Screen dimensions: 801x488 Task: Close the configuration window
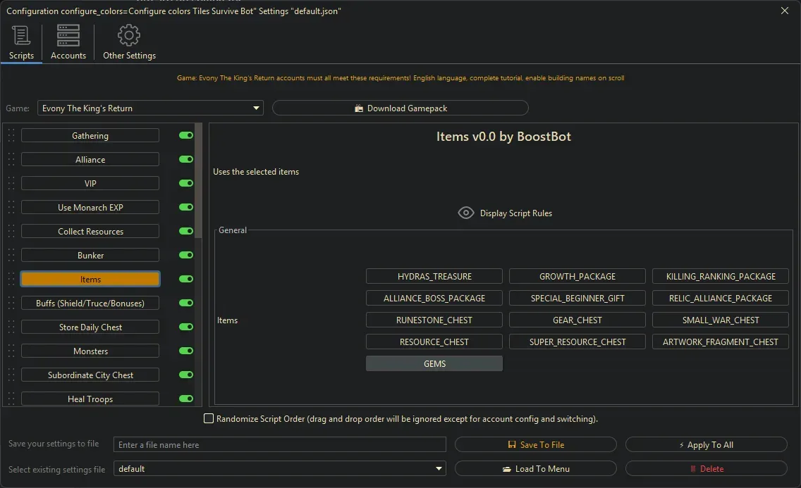pos(785,11)
